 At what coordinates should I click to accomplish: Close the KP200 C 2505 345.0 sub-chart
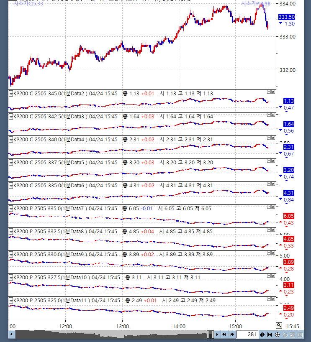tap(273, 92)
